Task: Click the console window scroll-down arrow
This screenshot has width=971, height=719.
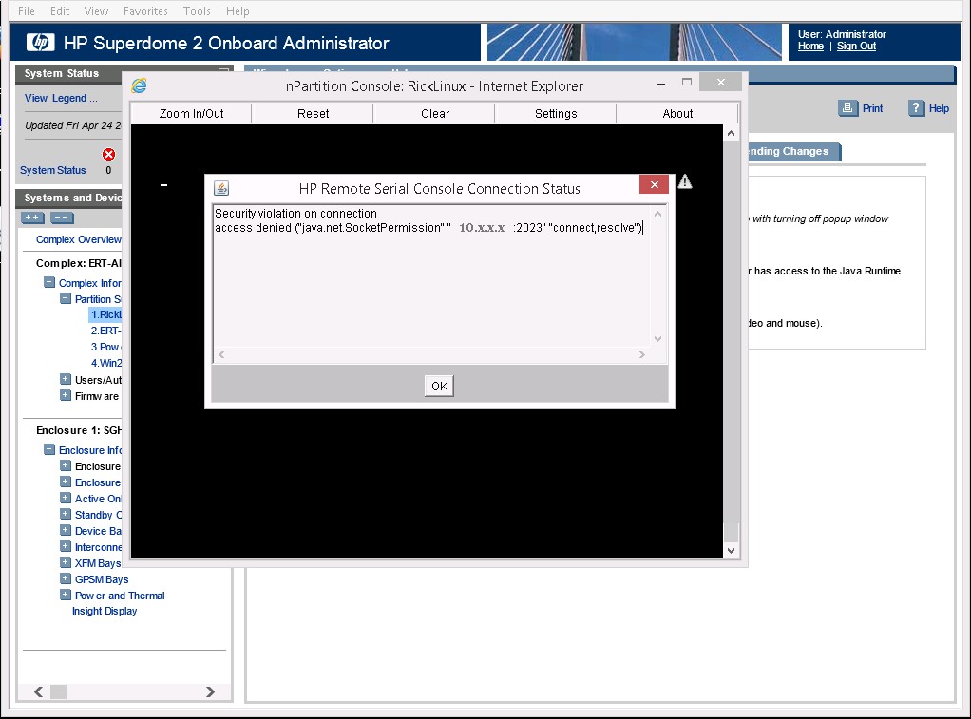Action: pos(731,550)
